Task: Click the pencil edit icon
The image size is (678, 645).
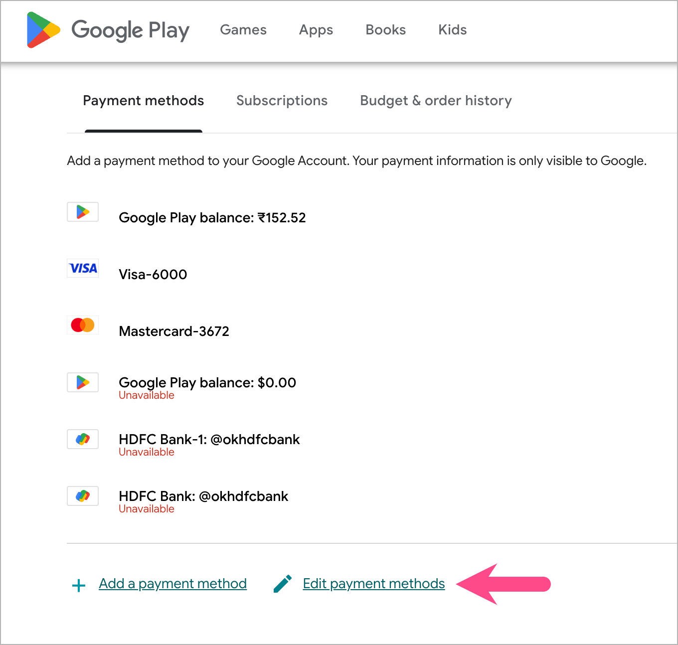Action: point(283,584)
